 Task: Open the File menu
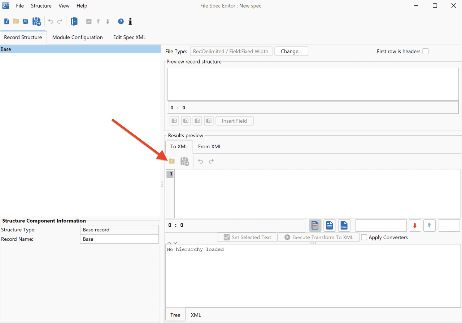(x=20, y=6)
